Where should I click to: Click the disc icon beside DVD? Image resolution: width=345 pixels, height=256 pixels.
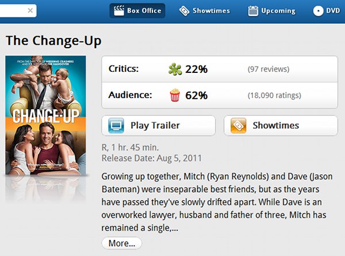click(318, 11)
